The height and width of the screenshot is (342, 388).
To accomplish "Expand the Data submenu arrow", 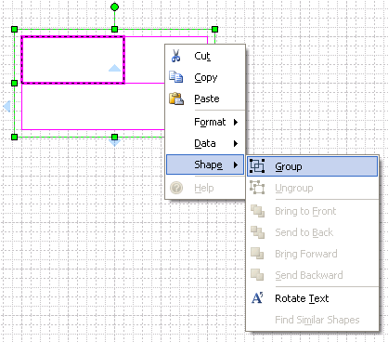I will (x=236, y=143).
